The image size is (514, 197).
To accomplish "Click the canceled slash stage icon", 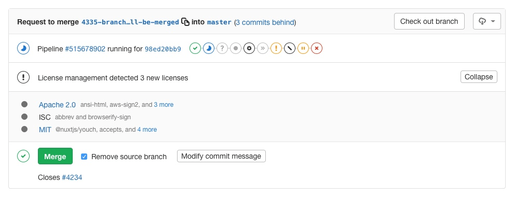I will (x=290, y=49).
